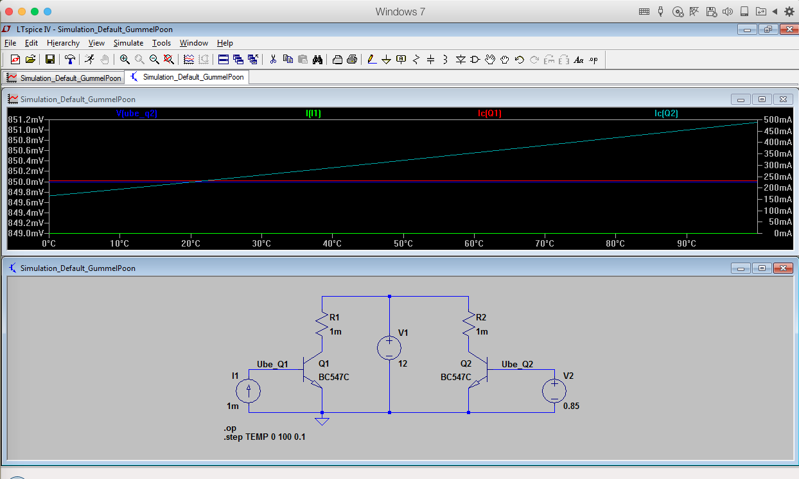Click the Ube_Q2 net label
This screenshot has width=799, height=479.
pos(518,364)
